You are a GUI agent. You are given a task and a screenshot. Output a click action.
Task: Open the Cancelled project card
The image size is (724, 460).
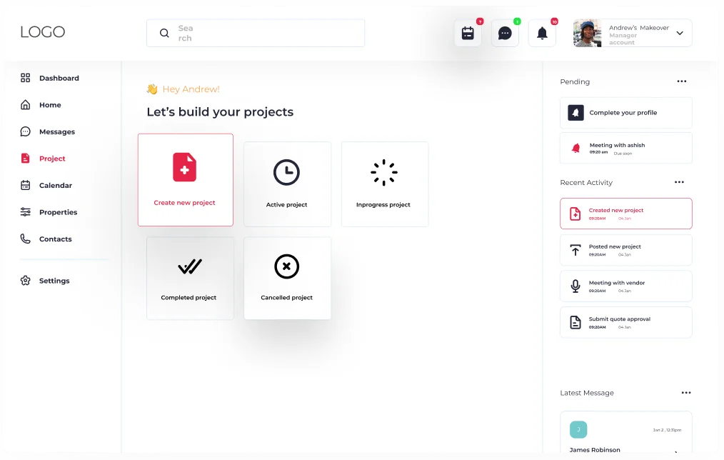(287, 278)
